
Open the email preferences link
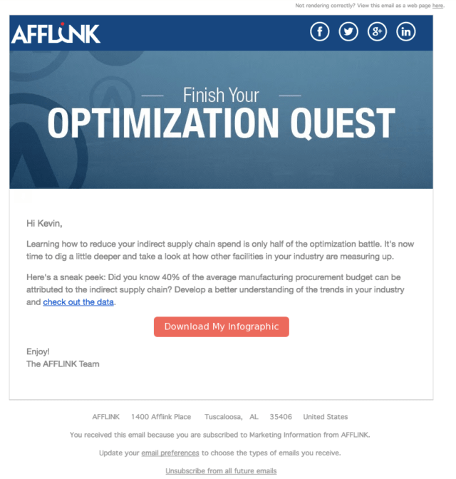(x=170, y=453)
